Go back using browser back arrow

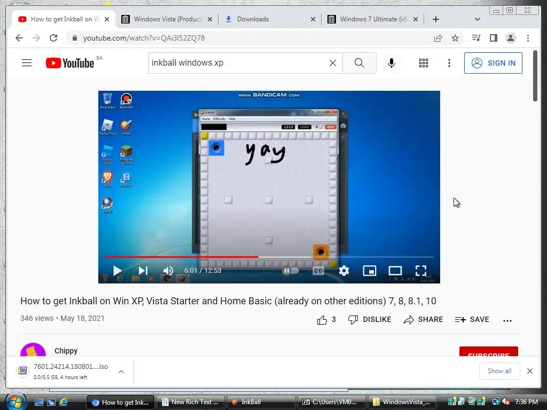pos(19,38)
